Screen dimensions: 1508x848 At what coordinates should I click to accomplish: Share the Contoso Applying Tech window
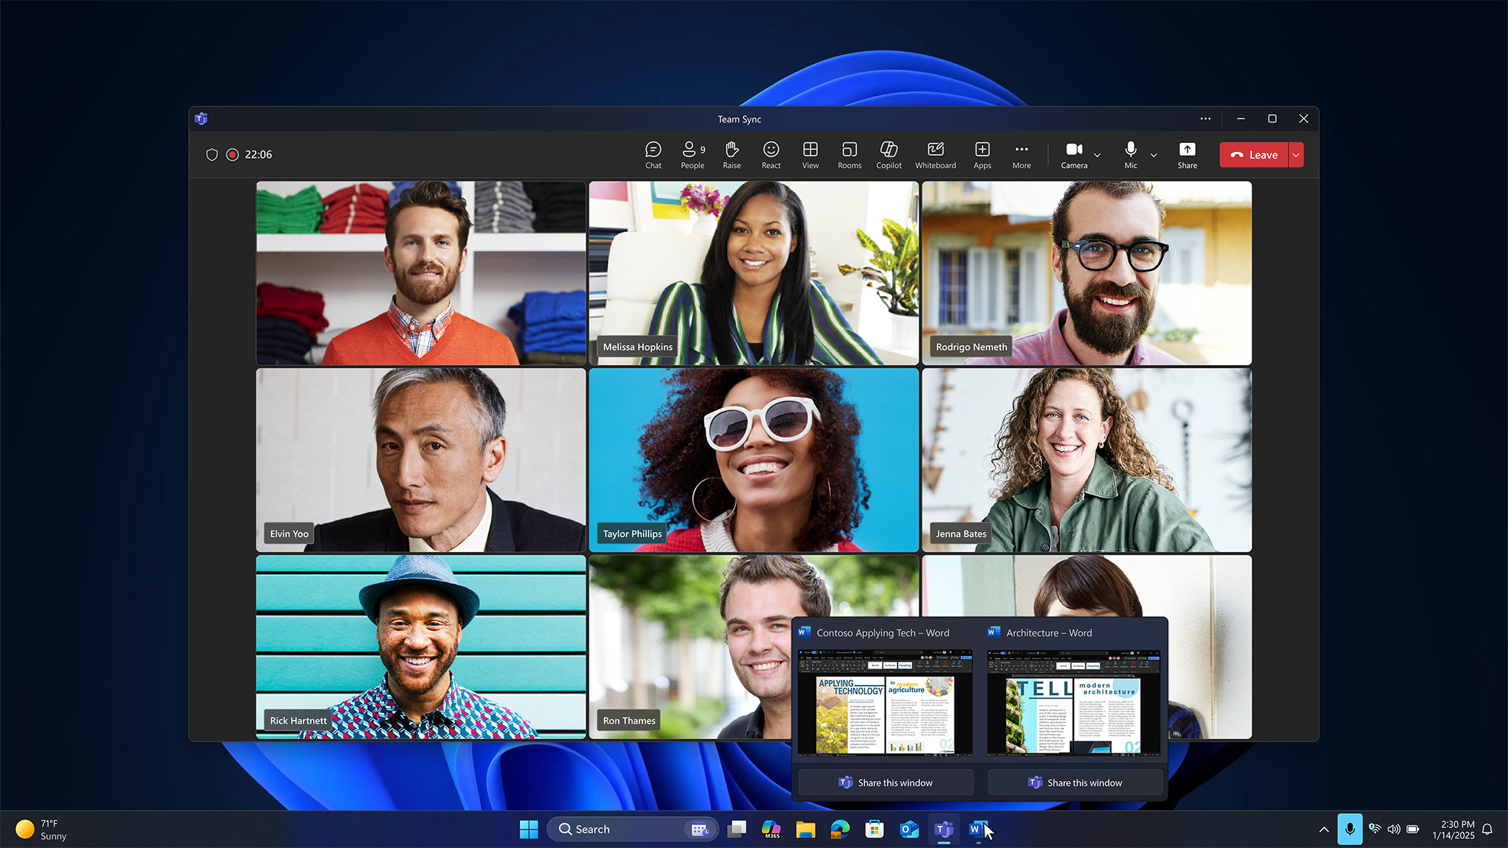[886, 783]
